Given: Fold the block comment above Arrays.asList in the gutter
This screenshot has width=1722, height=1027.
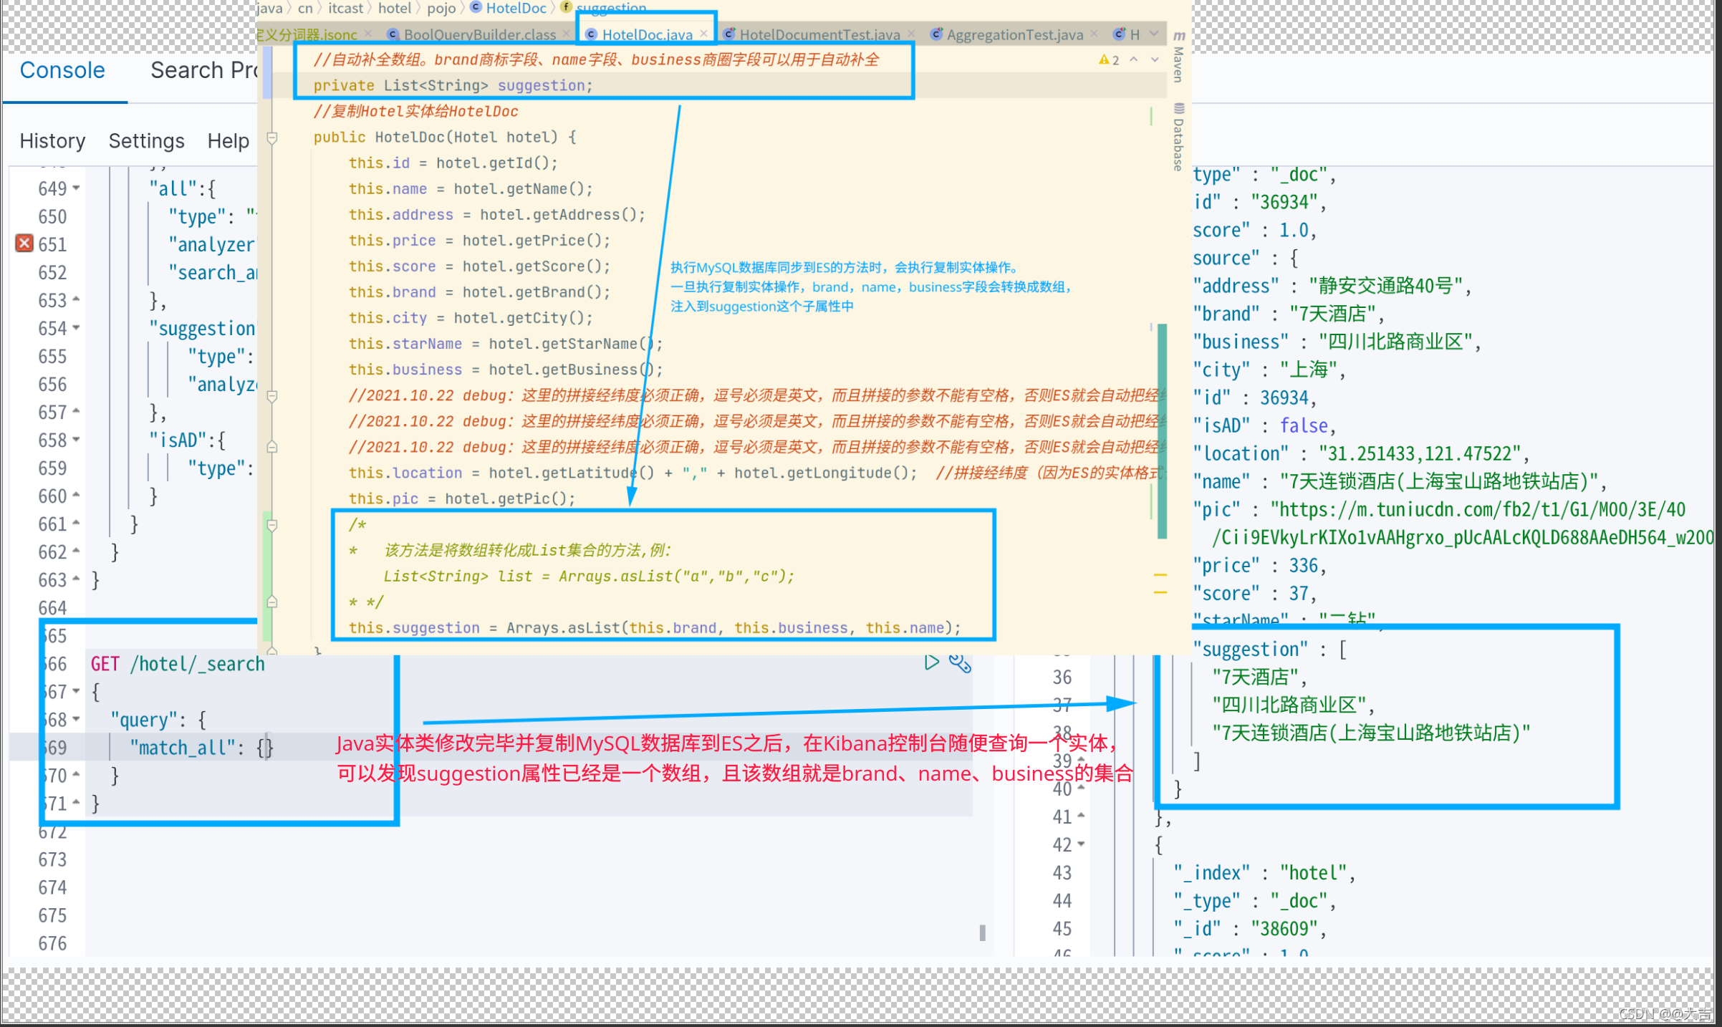Looking at the screenshot, I should [272, 525].
